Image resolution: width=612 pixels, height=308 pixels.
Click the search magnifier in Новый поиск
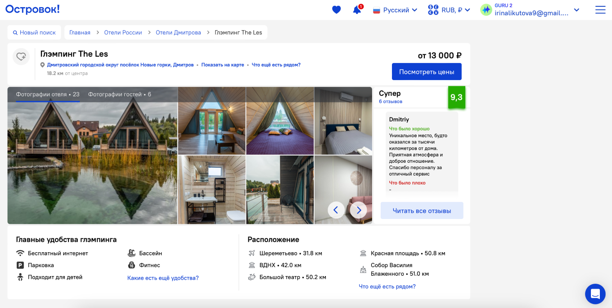coord(15,33)
